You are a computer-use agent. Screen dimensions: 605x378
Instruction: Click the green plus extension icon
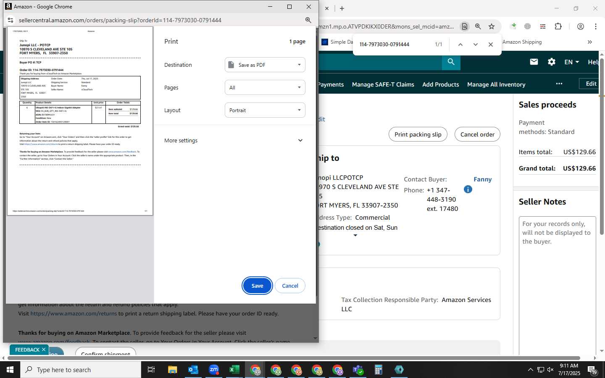pos(513,26)
